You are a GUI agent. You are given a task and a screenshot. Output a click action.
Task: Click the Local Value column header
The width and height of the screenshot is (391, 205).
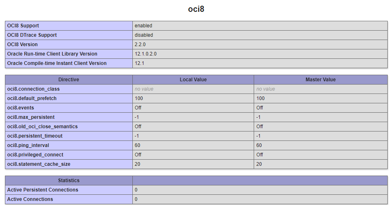[193, 80]
